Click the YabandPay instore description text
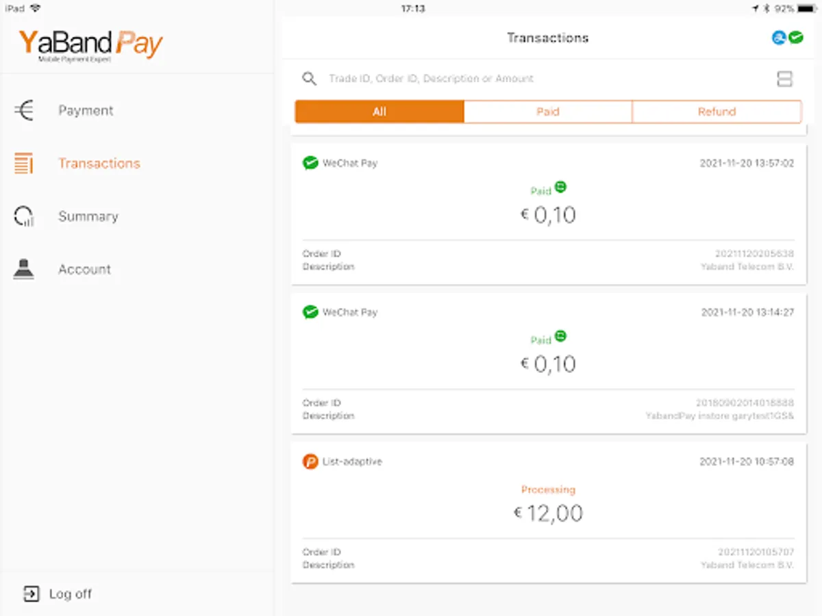 tap(719, 415)
